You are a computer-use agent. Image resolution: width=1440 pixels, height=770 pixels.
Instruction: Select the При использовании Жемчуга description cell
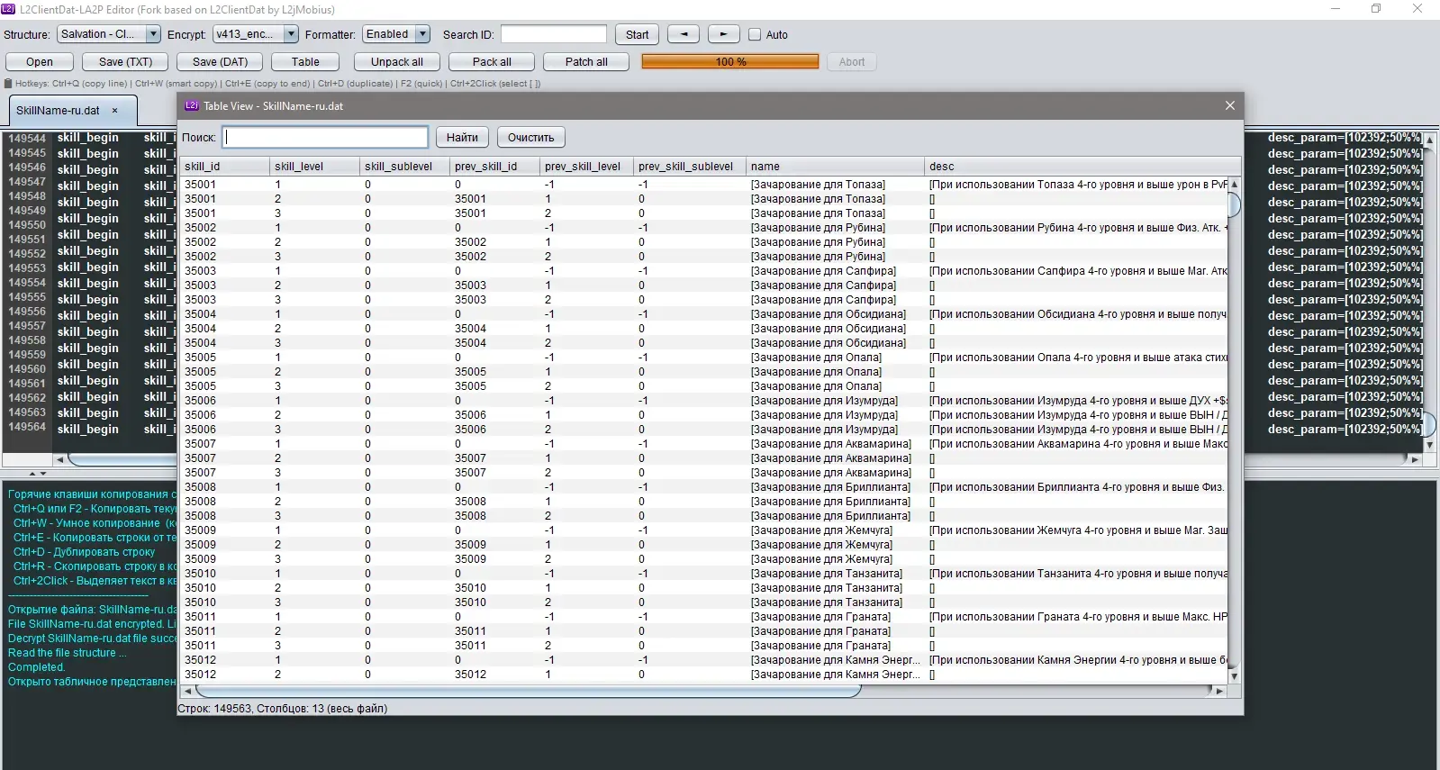pyautogui.click(x=1078, y=530)
